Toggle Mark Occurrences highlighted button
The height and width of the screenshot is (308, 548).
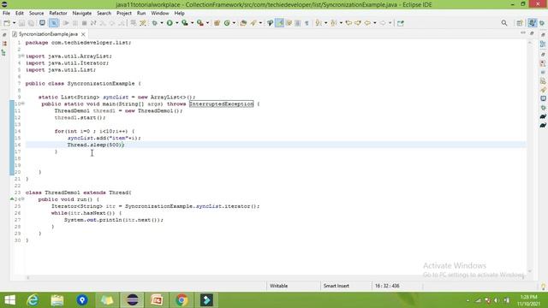tap(280, 23)
